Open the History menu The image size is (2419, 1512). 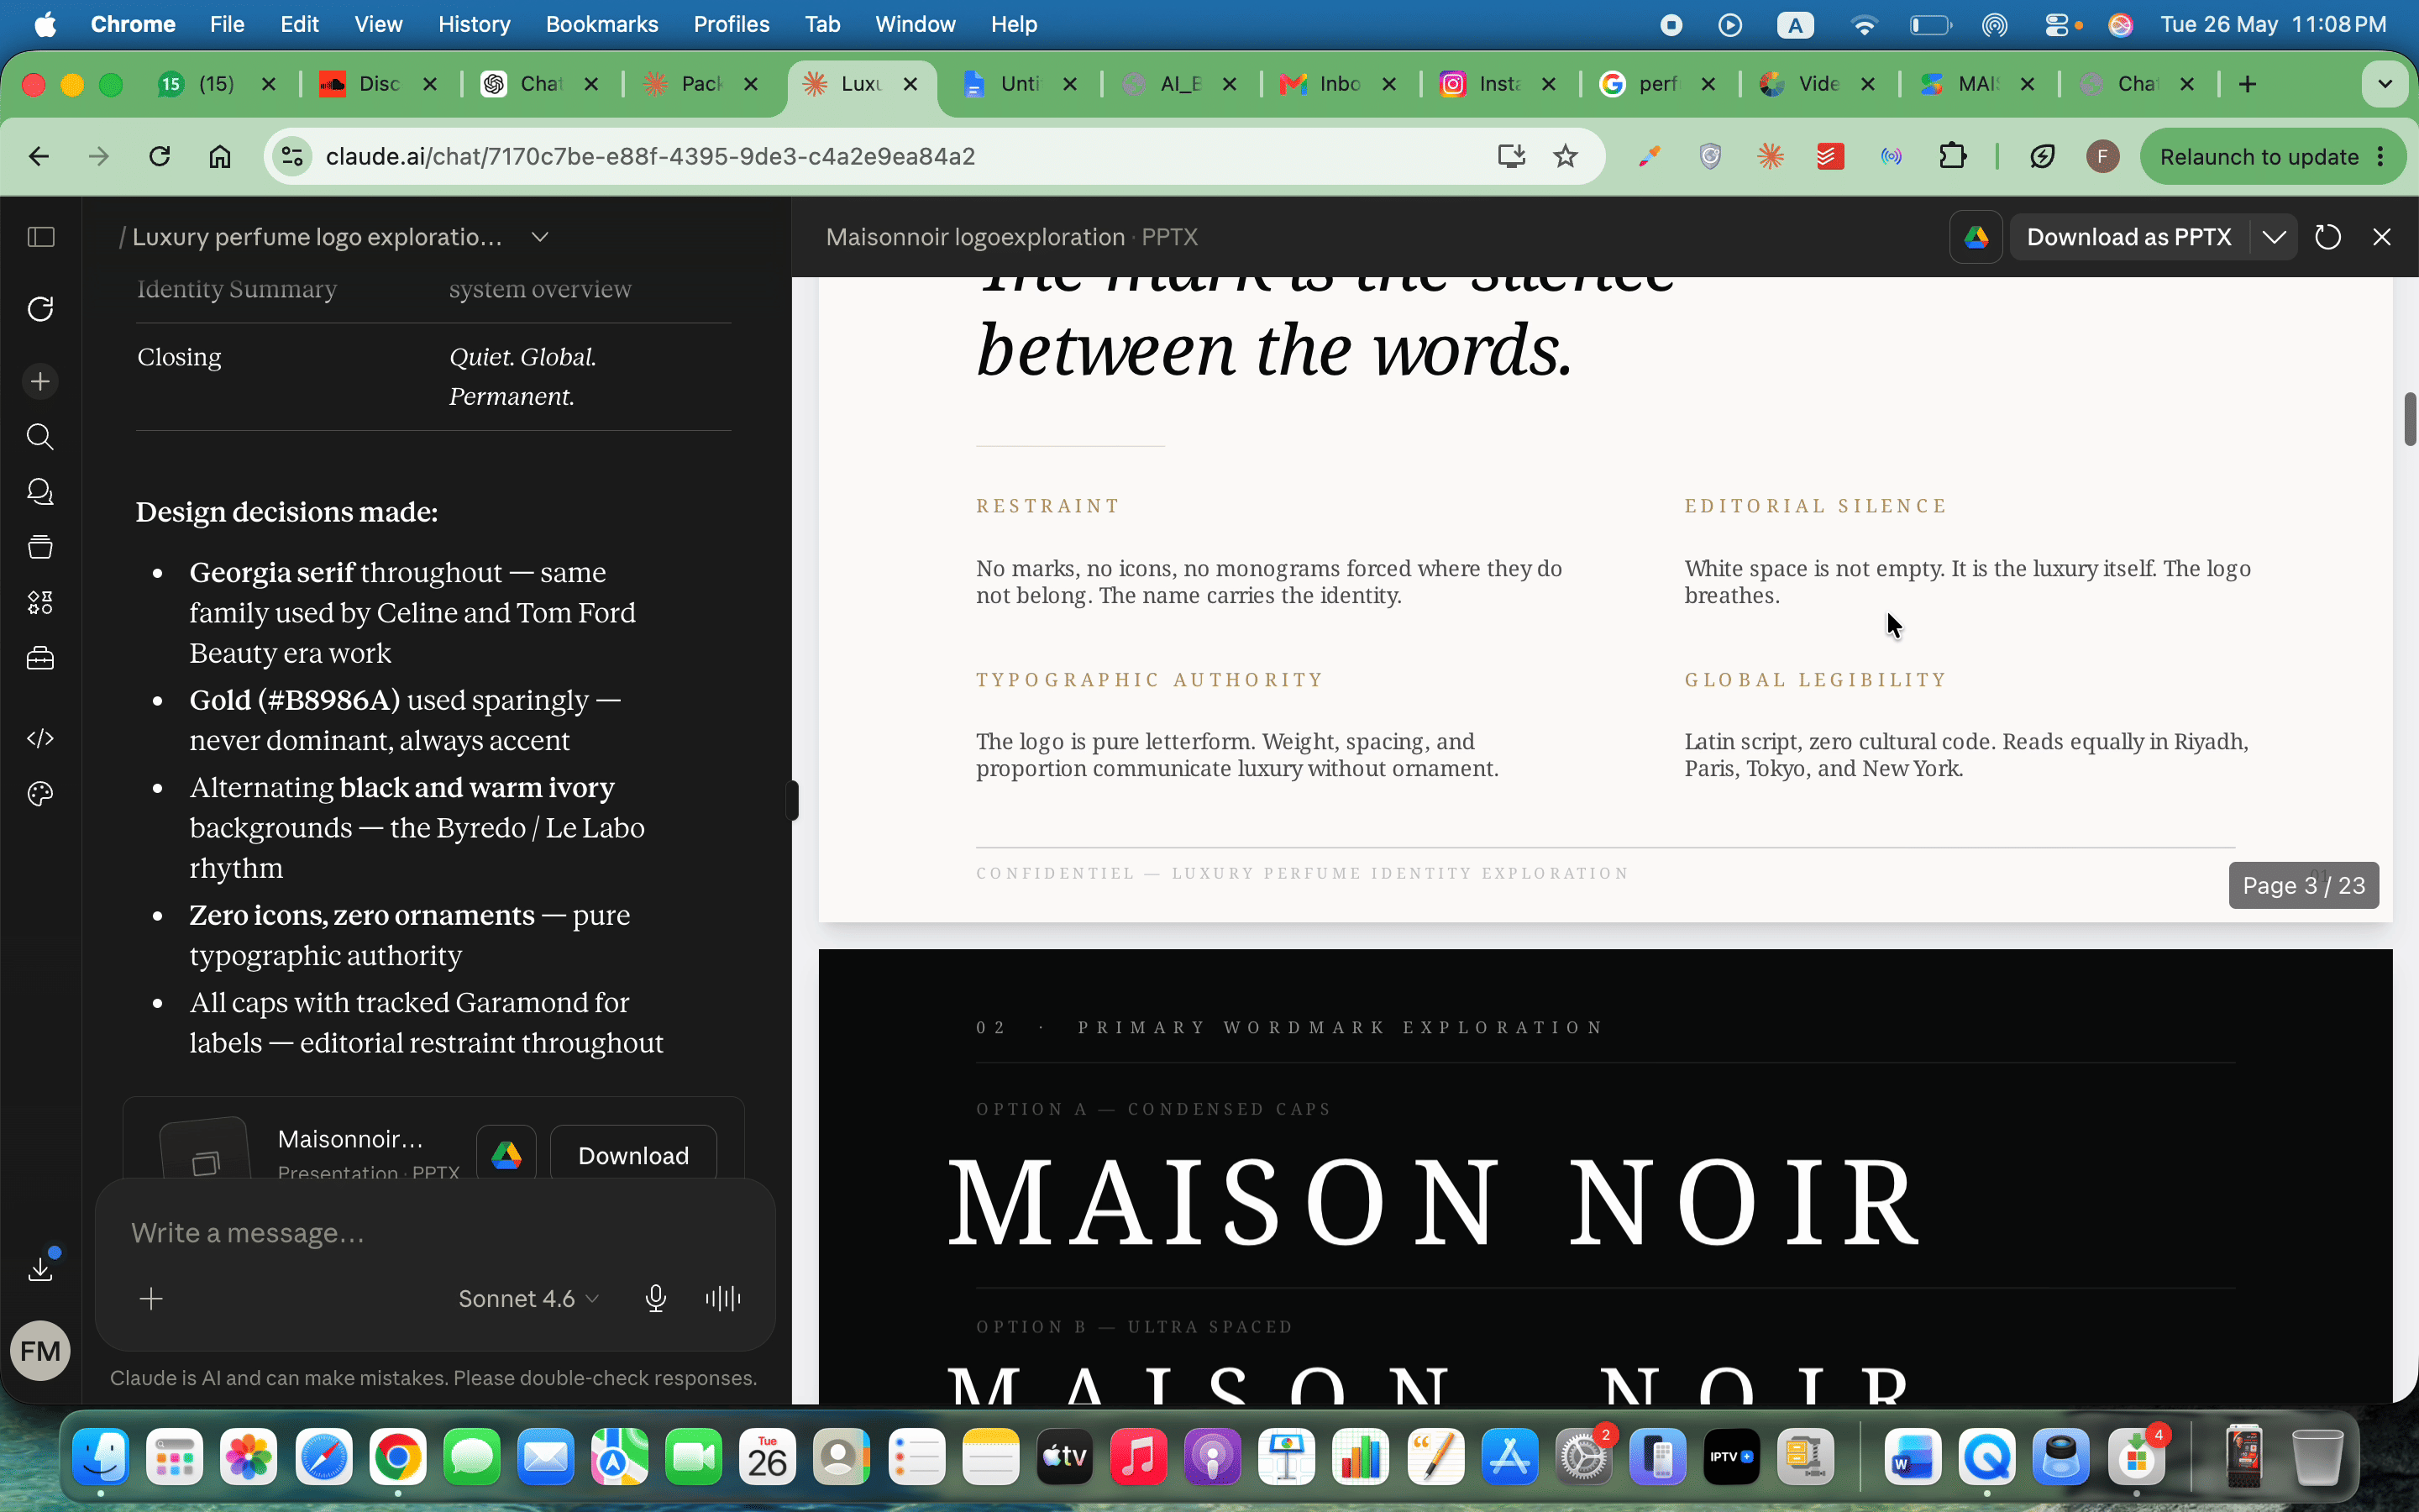click(x=474, y=24)
